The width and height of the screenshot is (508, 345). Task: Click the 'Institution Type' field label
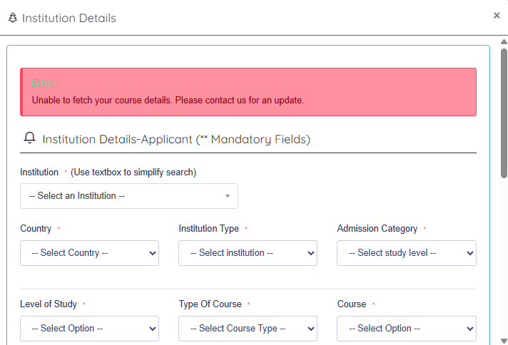(209, 229)
